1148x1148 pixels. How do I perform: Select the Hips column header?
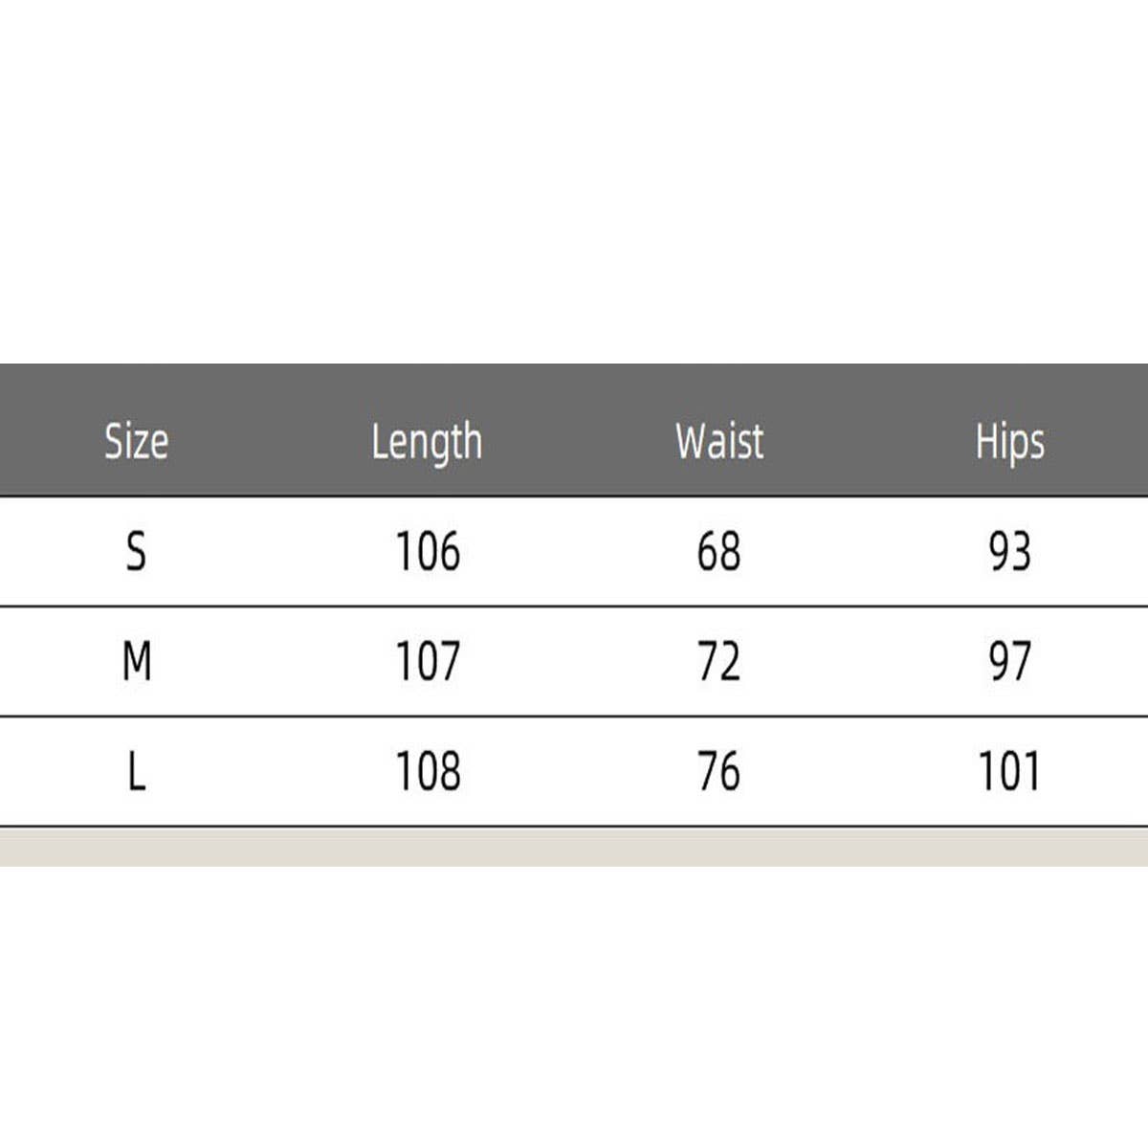pos(1009,442)
